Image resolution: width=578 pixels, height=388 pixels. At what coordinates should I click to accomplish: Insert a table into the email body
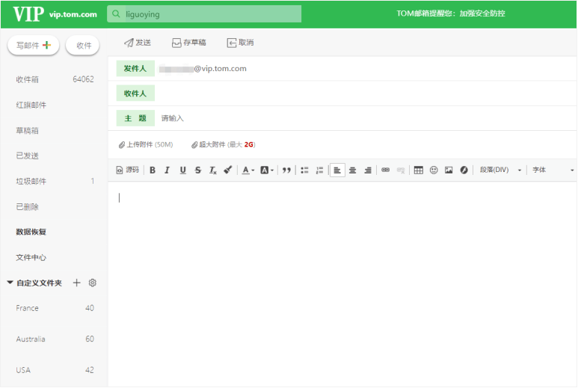tap(419, 170)
